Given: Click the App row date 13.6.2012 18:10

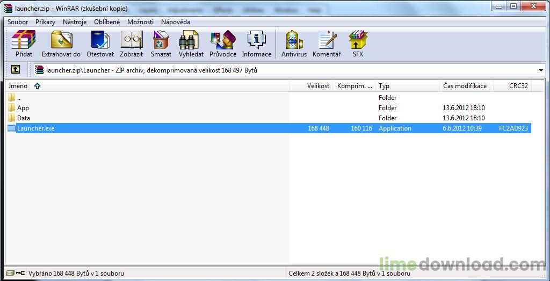Looking at the screenshot, I should (464, 107).
